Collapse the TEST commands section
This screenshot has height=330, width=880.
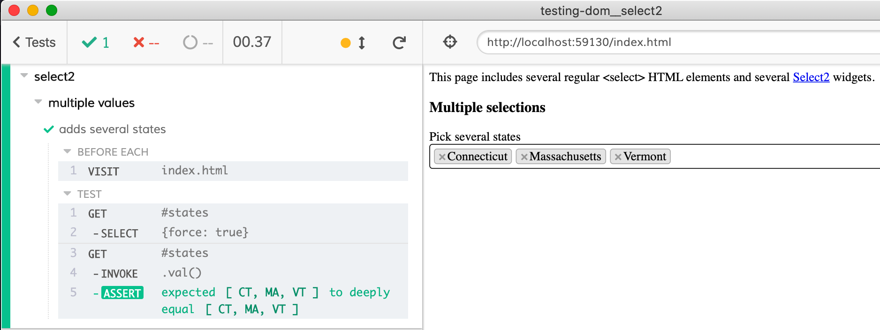click(x=68, y=194)
